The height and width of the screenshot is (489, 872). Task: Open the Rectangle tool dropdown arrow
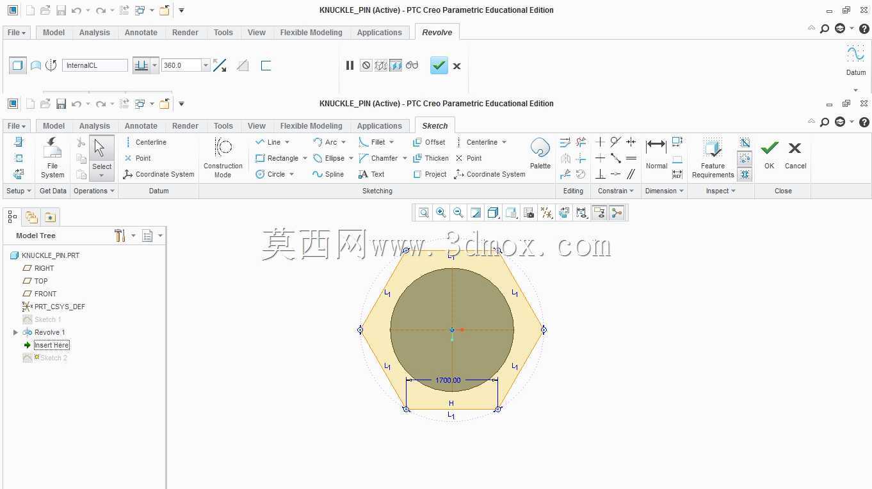(305, 158)
